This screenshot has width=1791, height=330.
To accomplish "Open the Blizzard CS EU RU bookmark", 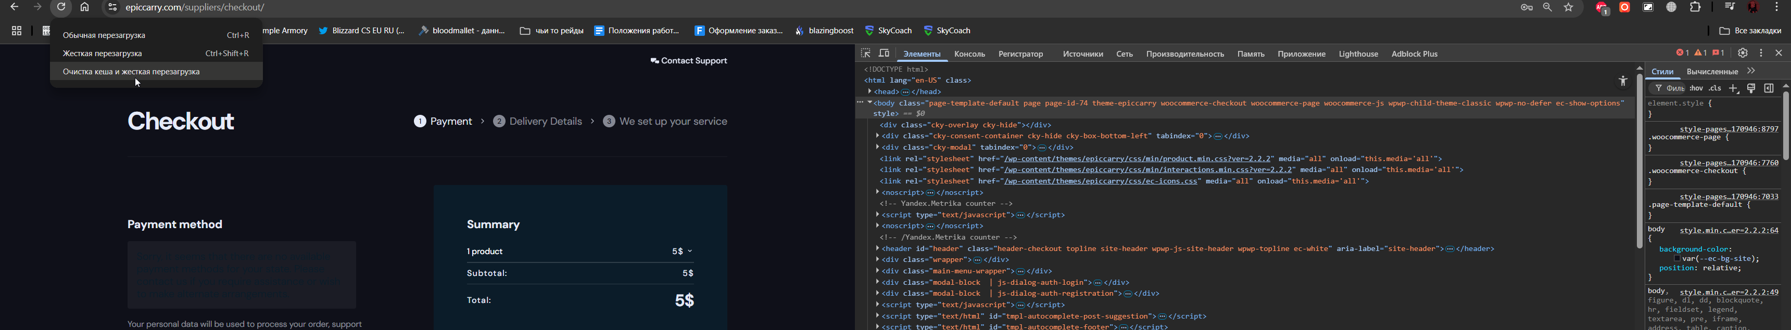I will [361, 31].
